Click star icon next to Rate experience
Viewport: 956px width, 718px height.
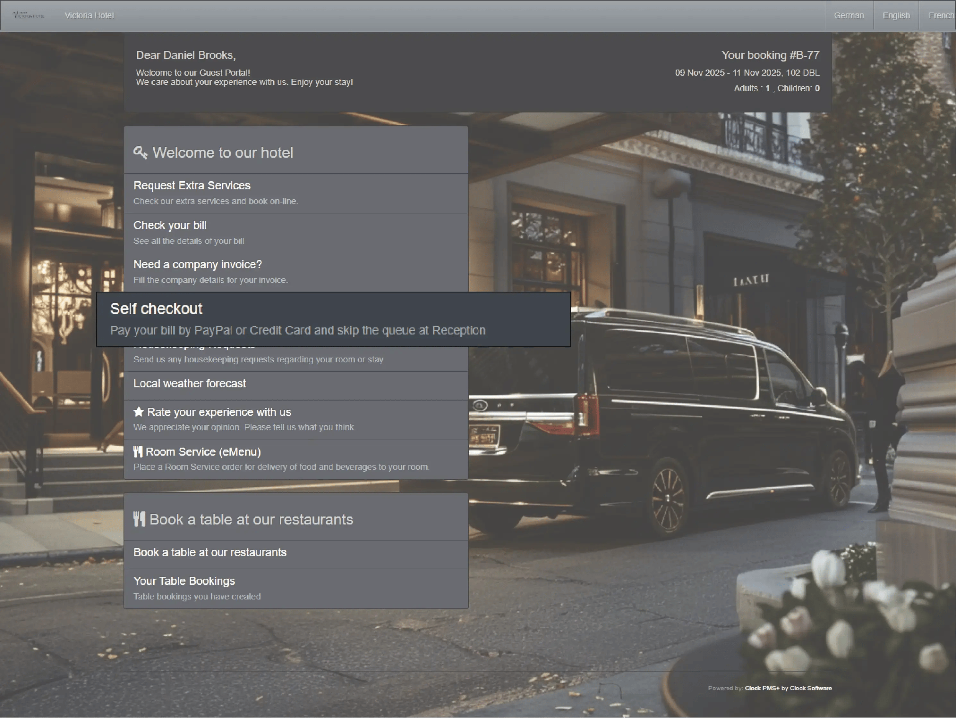point(138,411)
